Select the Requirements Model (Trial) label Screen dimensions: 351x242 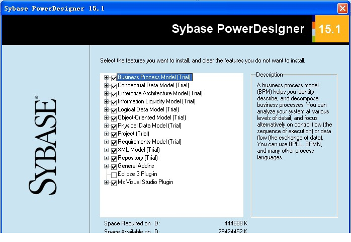pos(149,142)
